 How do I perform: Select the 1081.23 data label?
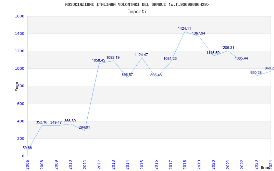click(x=170, y=58)
